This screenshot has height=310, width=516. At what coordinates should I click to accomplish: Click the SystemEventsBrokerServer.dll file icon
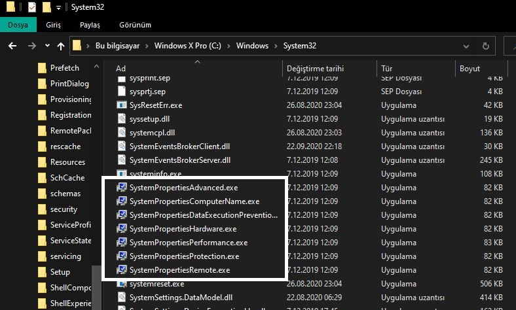122,160
